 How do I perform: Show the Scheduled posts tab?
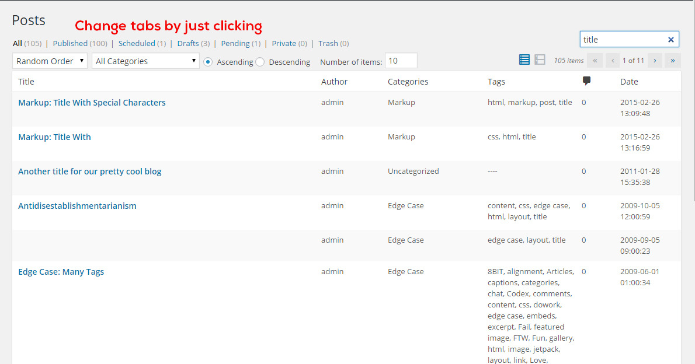click(x=137, y=43)
